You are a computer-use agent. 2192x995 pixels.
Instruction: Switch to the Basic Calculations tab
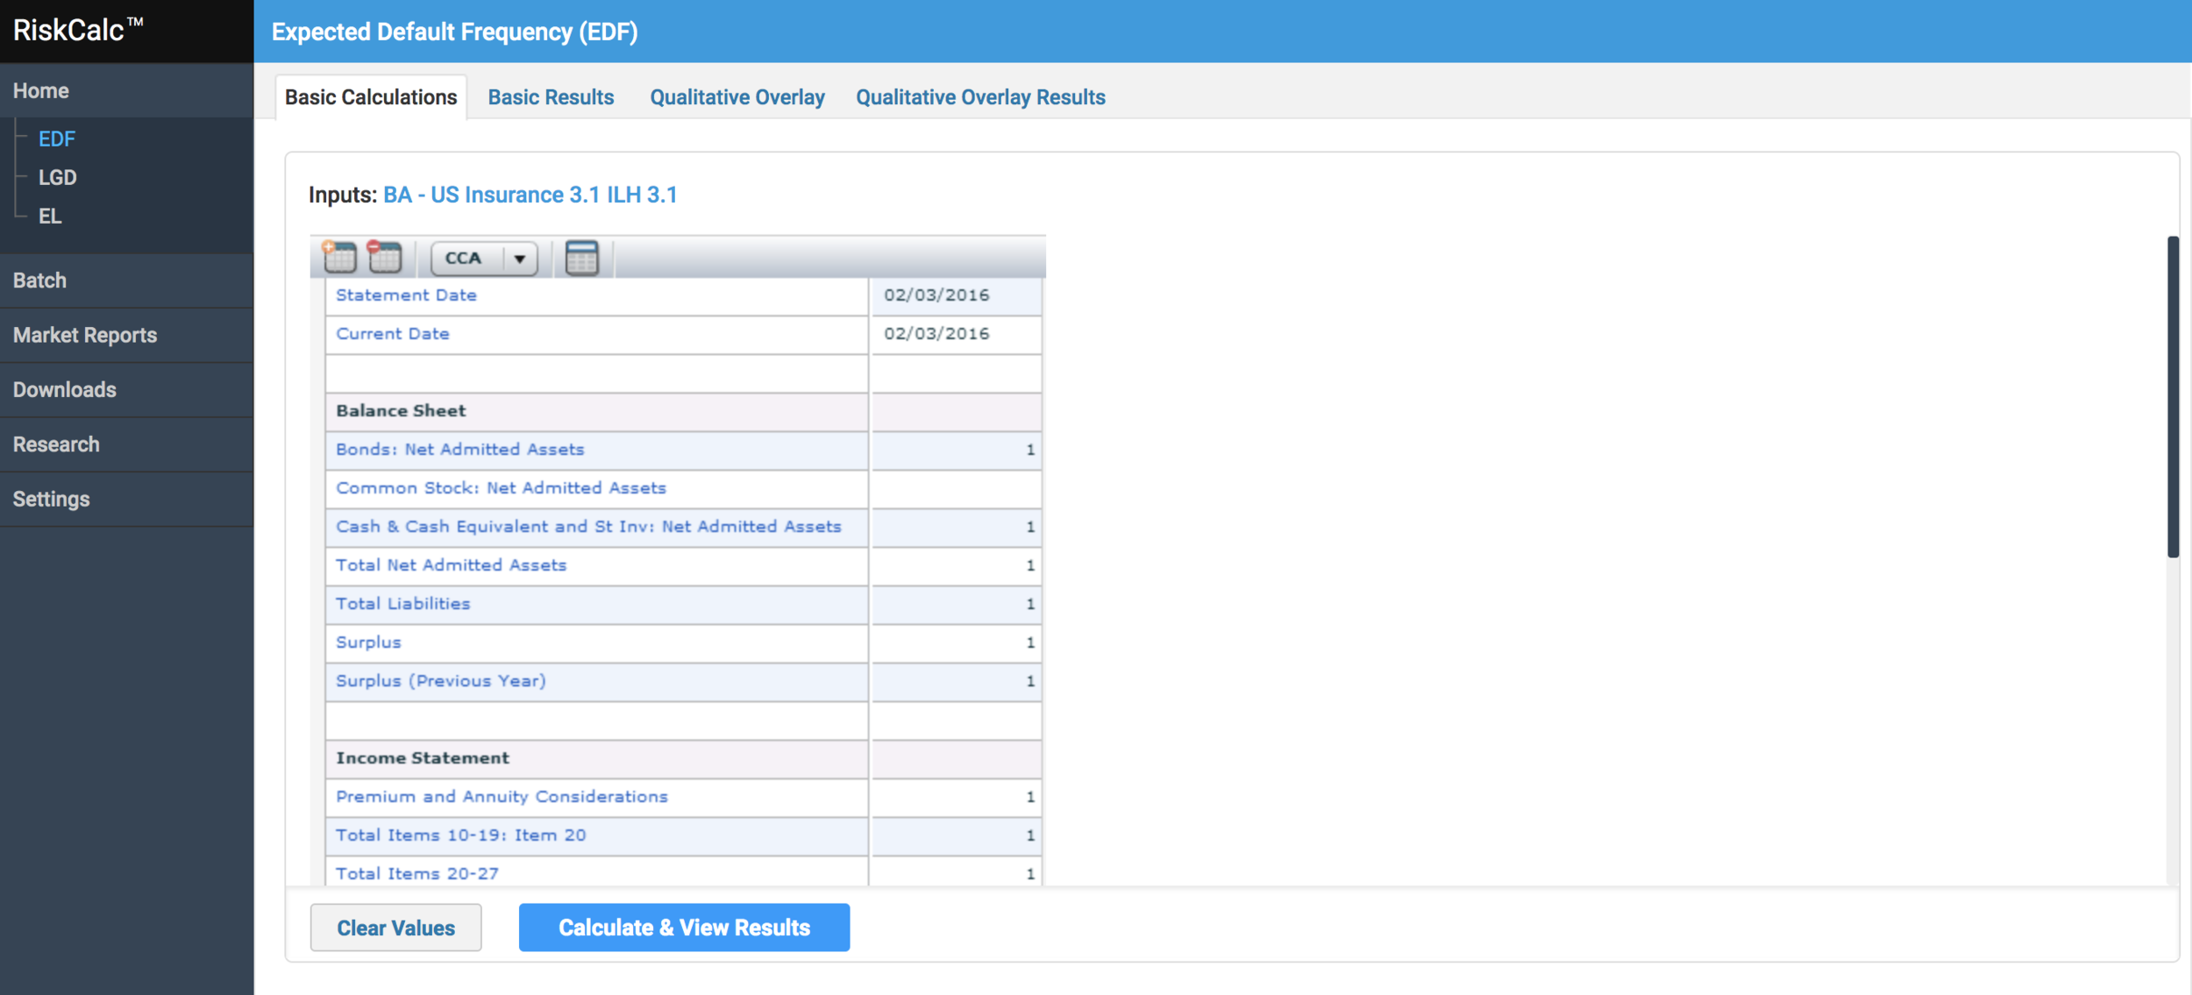(371, 97)
